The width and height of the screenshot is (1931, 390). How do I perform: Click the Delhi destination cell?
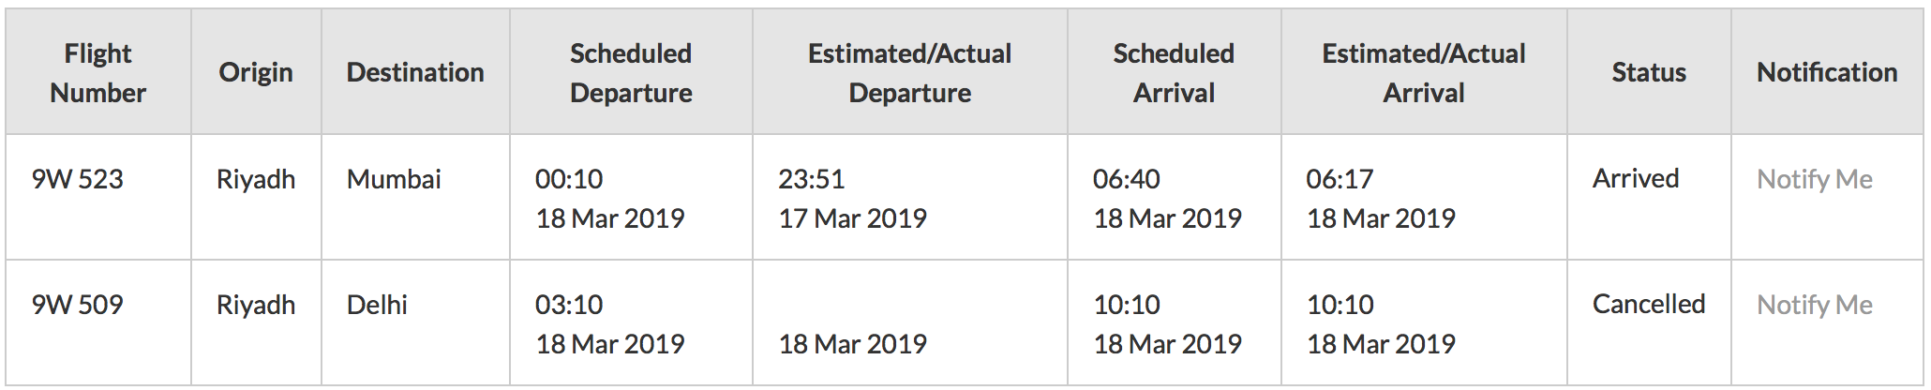pyautogui.click(x=415, y=322)
